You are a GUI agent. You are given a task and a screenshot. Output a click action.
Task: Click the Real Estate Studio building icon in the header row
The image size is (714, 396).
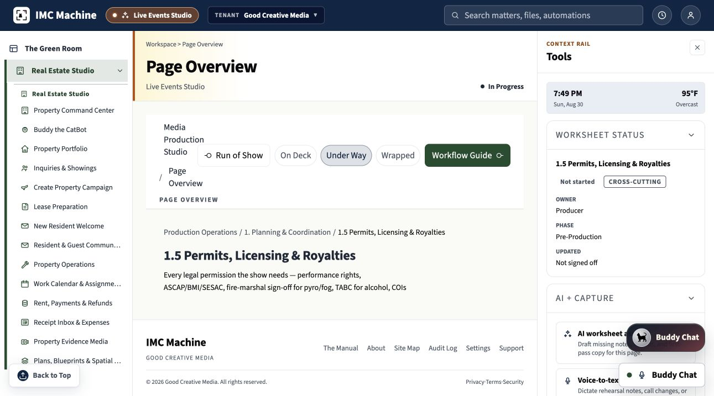coord(20,71)
